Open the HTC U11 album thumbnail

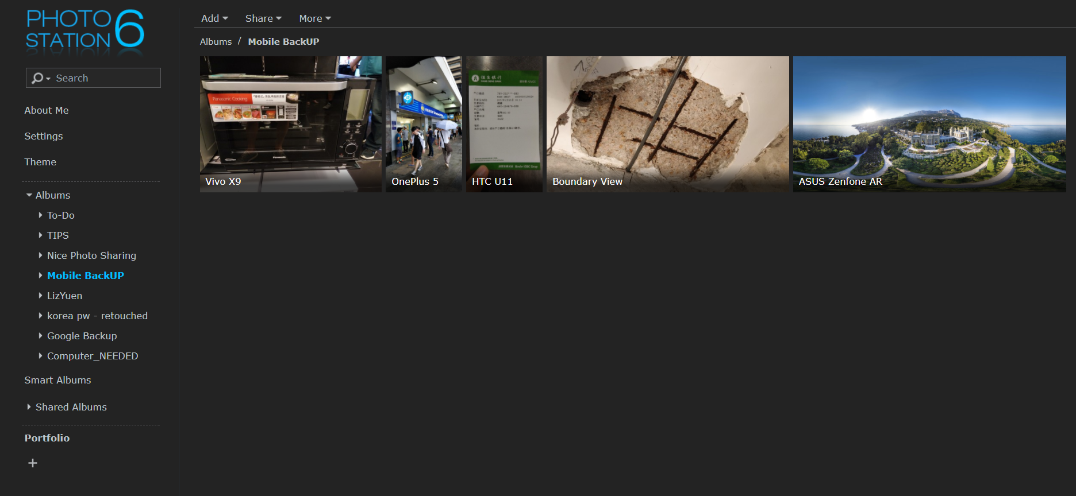tap(504, 124)
